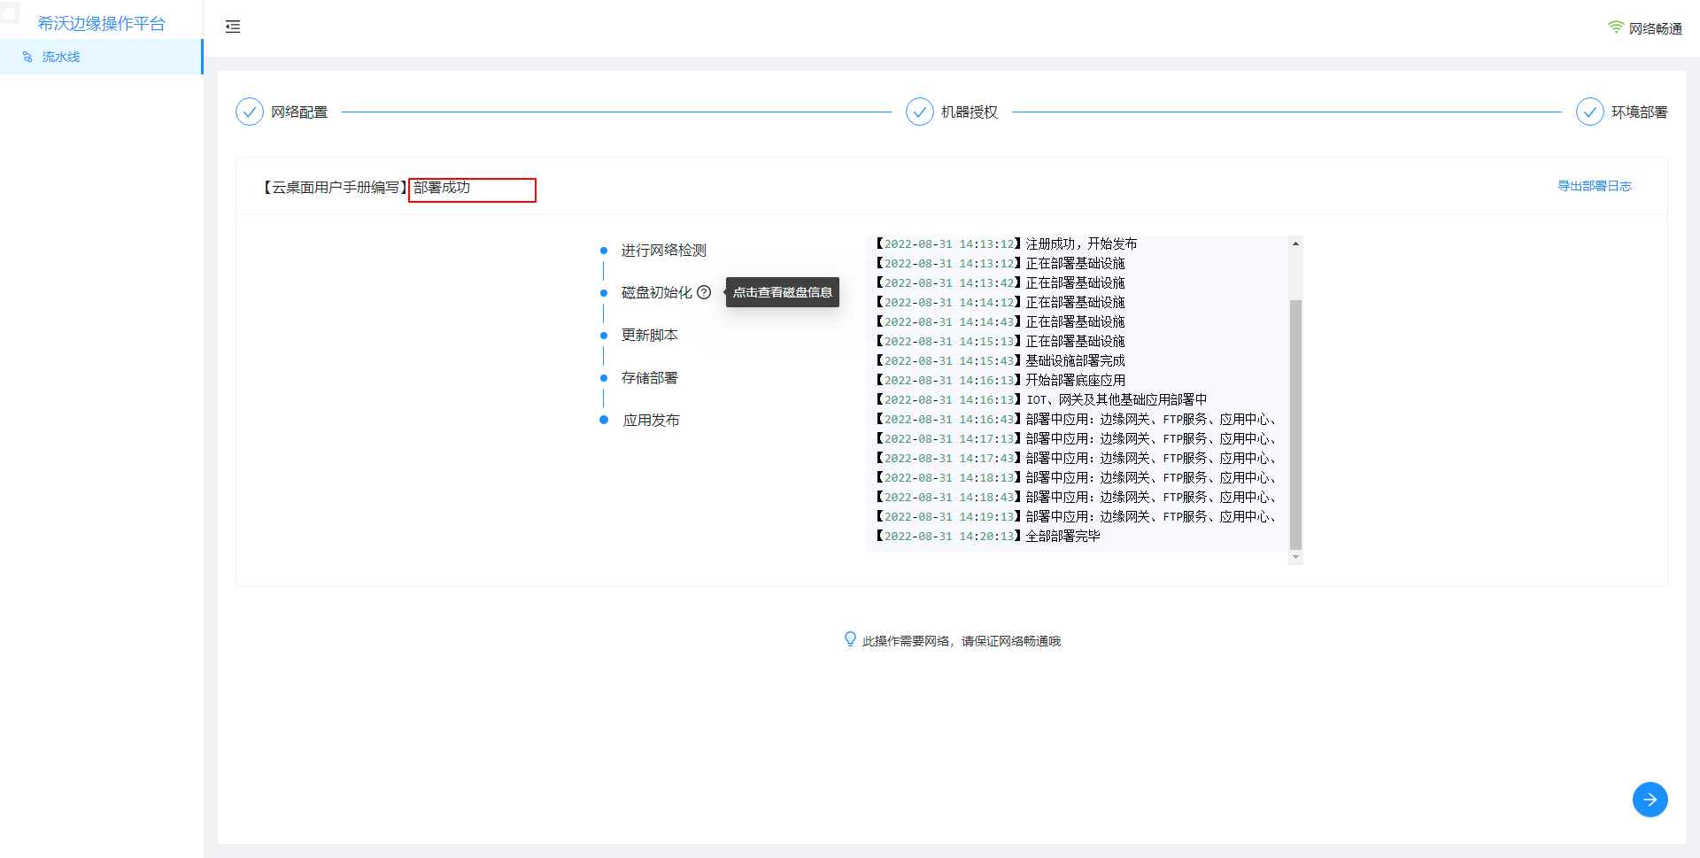The height and width of the screenshot is (858, 1700).
Task: Click the 网络配置 step checkmark icon
Action: 250,112
